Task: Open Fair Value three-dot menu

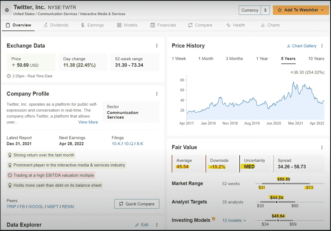Action: tap(322, 148)
